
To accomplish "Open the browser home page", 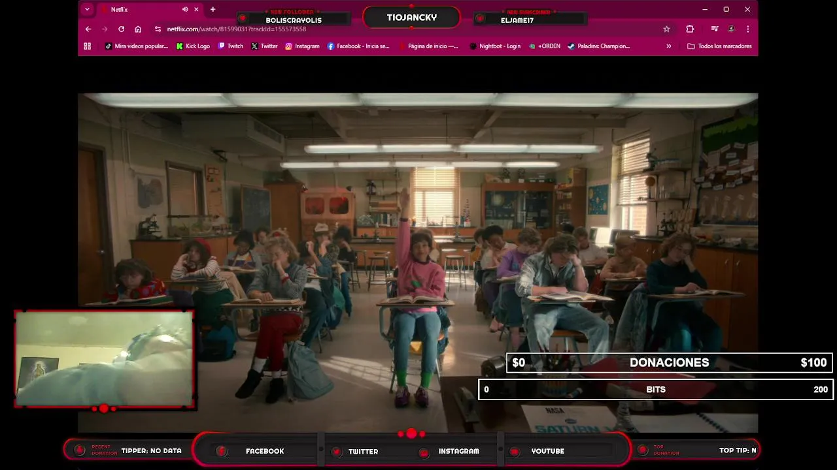I will [x=138, y=29].
